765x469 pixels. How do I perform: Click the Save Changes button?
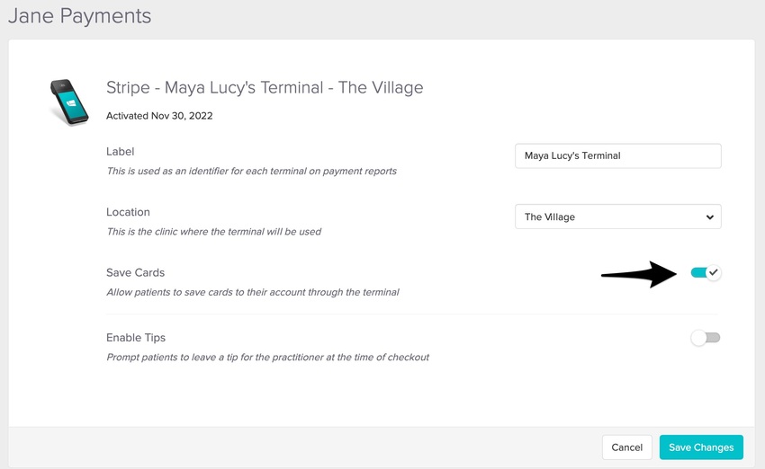click(701, 447)
